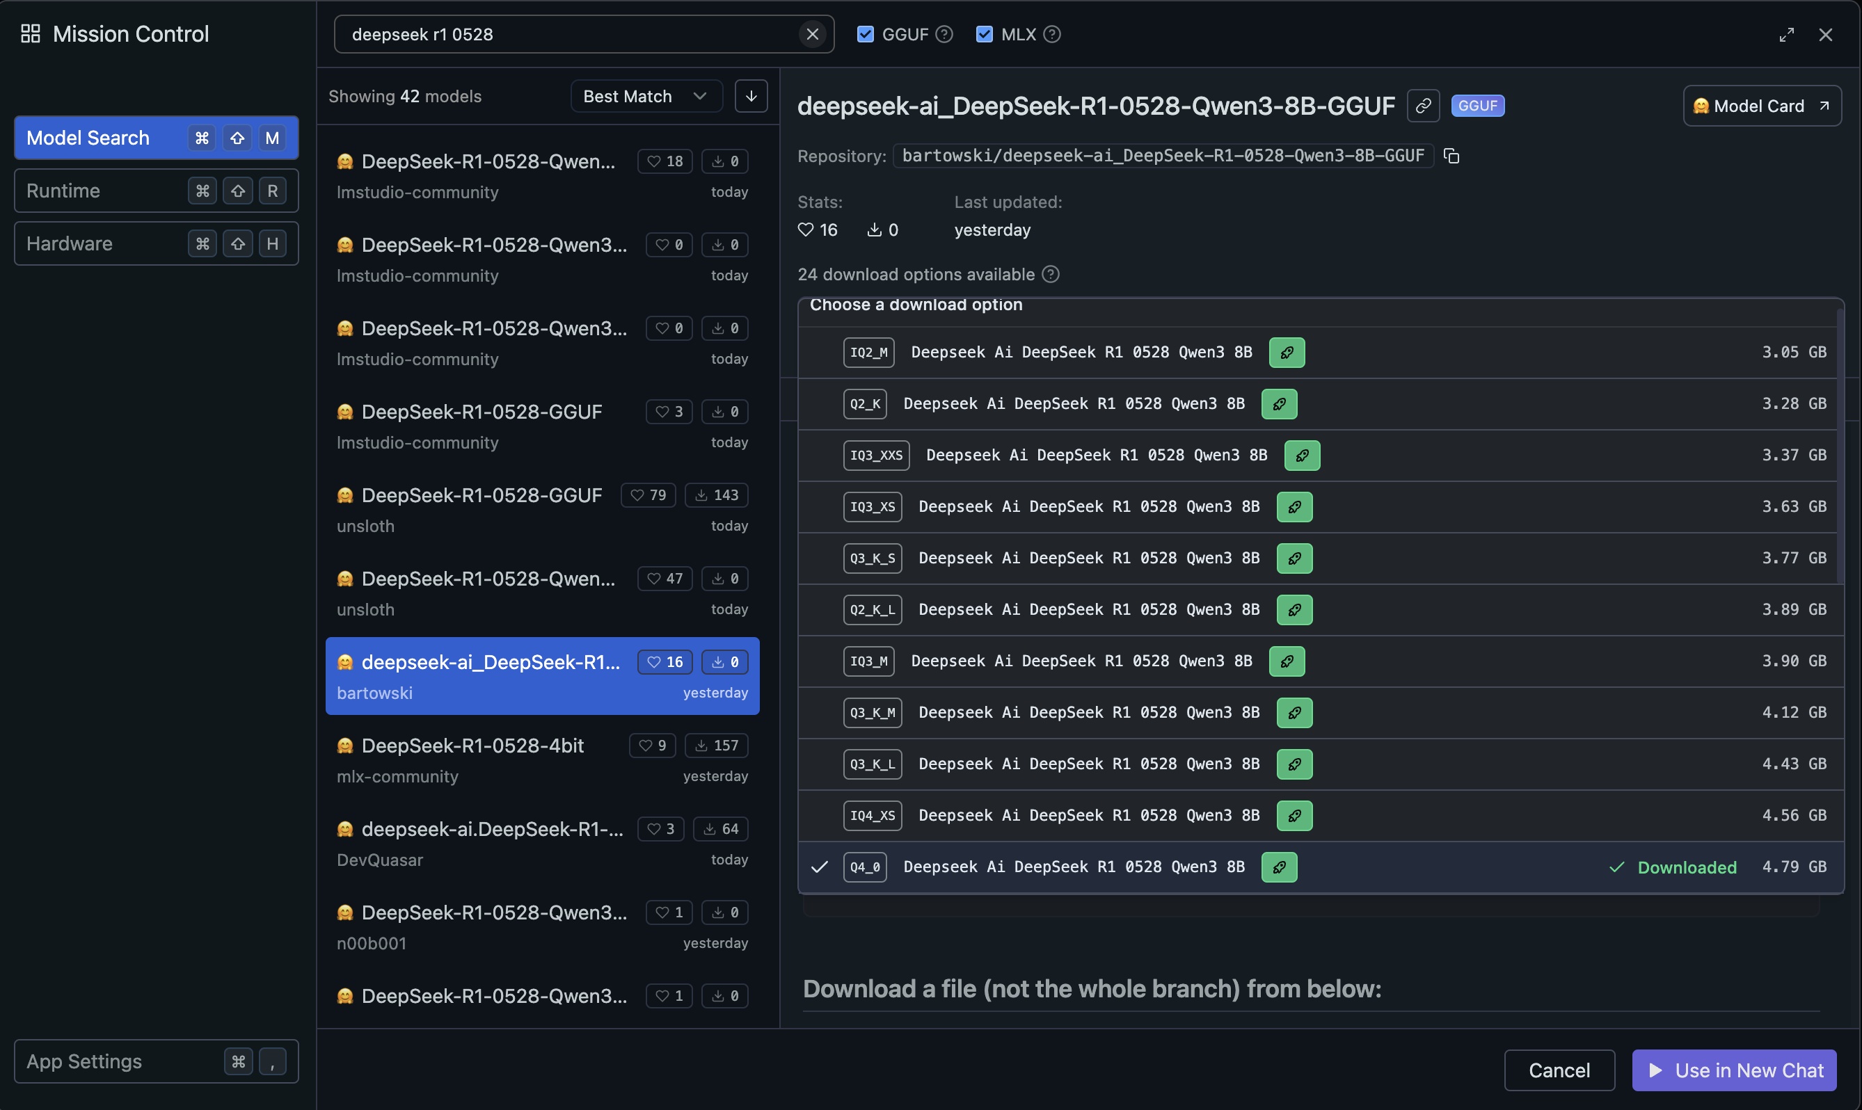Copy model link icon next to the title

[1423, 106]
